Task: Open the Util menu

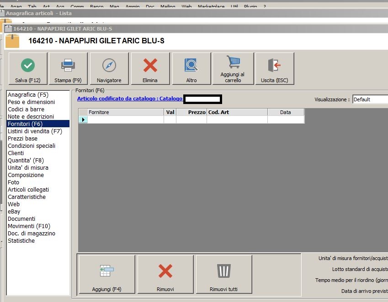Action: click(234, 6)
